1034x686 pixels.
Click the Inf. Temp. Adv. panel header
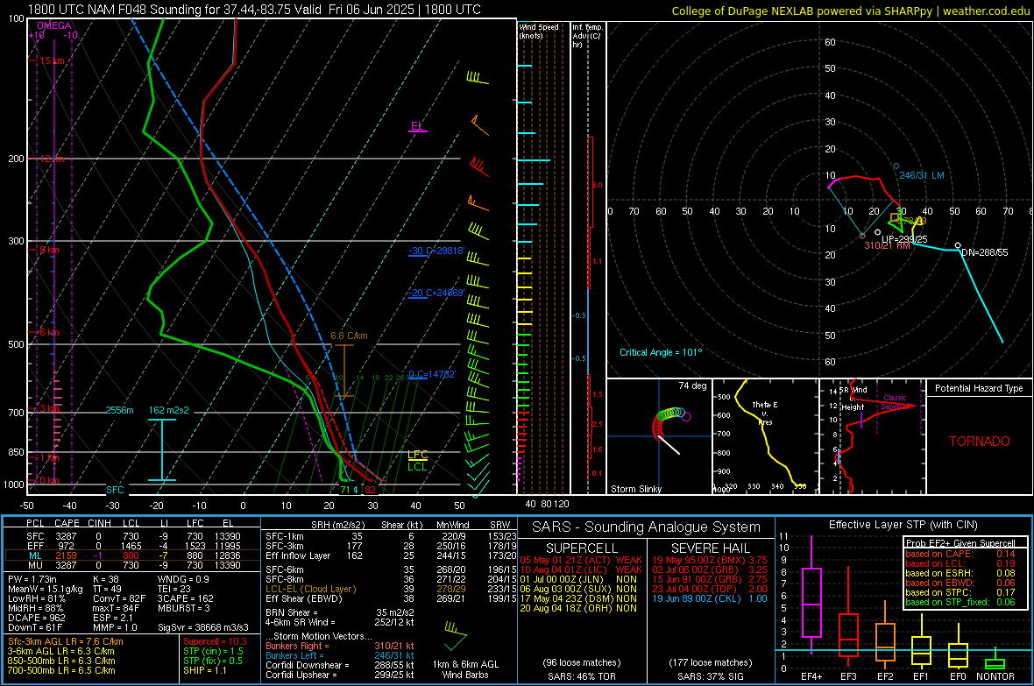[x=587, y=36]
